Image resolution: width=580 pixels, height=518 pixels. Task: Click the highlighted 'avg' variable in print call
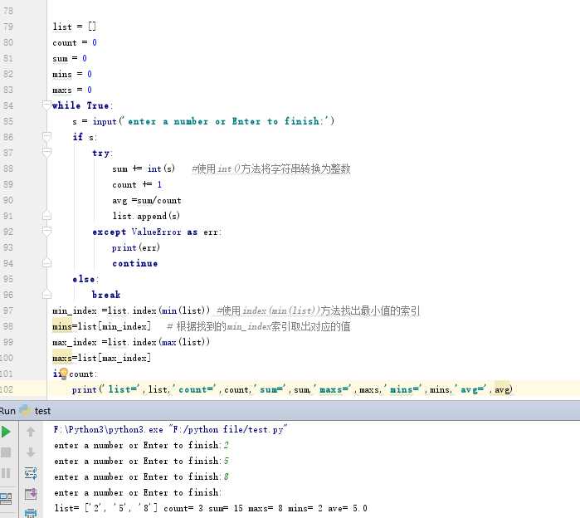[x=501, y=389]
